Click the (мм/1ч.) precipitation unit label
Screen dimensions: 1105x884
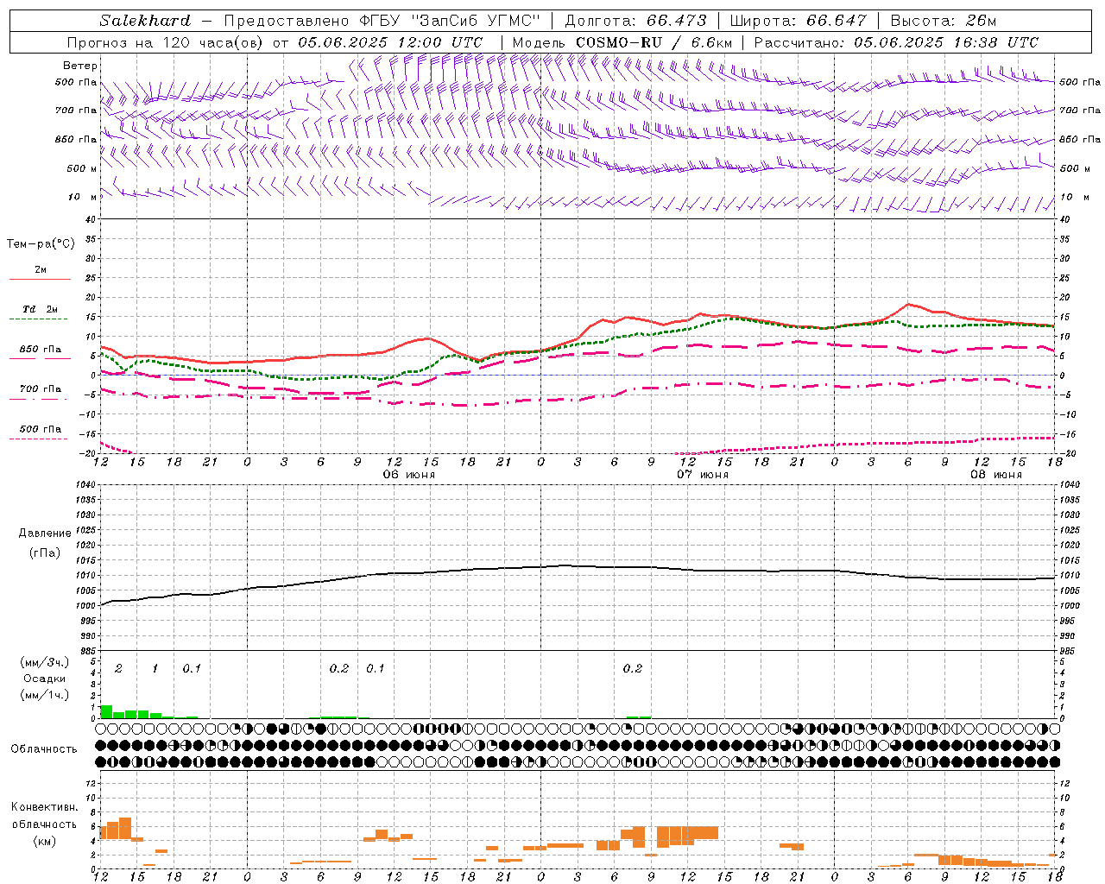pos(44,695)
